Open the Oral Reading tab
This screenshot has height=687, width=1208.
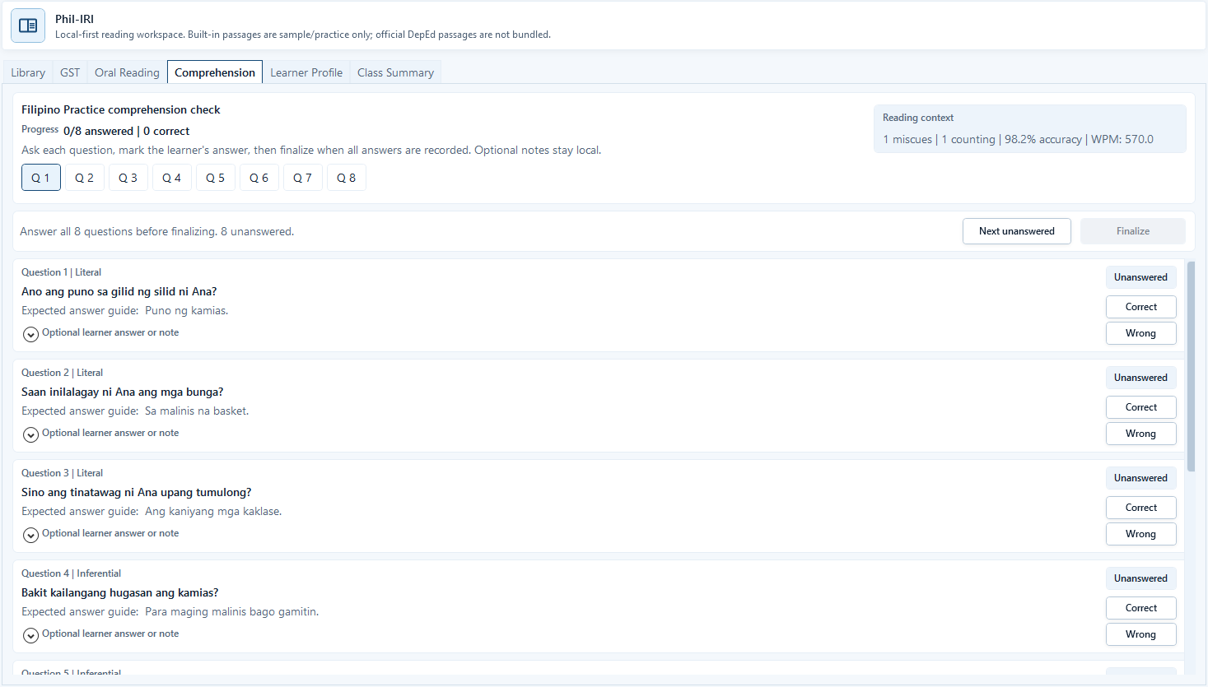127,72
